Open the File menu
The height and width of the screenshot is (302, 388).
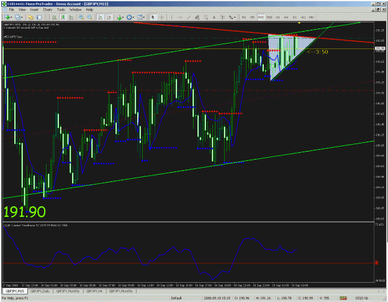[x=12, y=10]
